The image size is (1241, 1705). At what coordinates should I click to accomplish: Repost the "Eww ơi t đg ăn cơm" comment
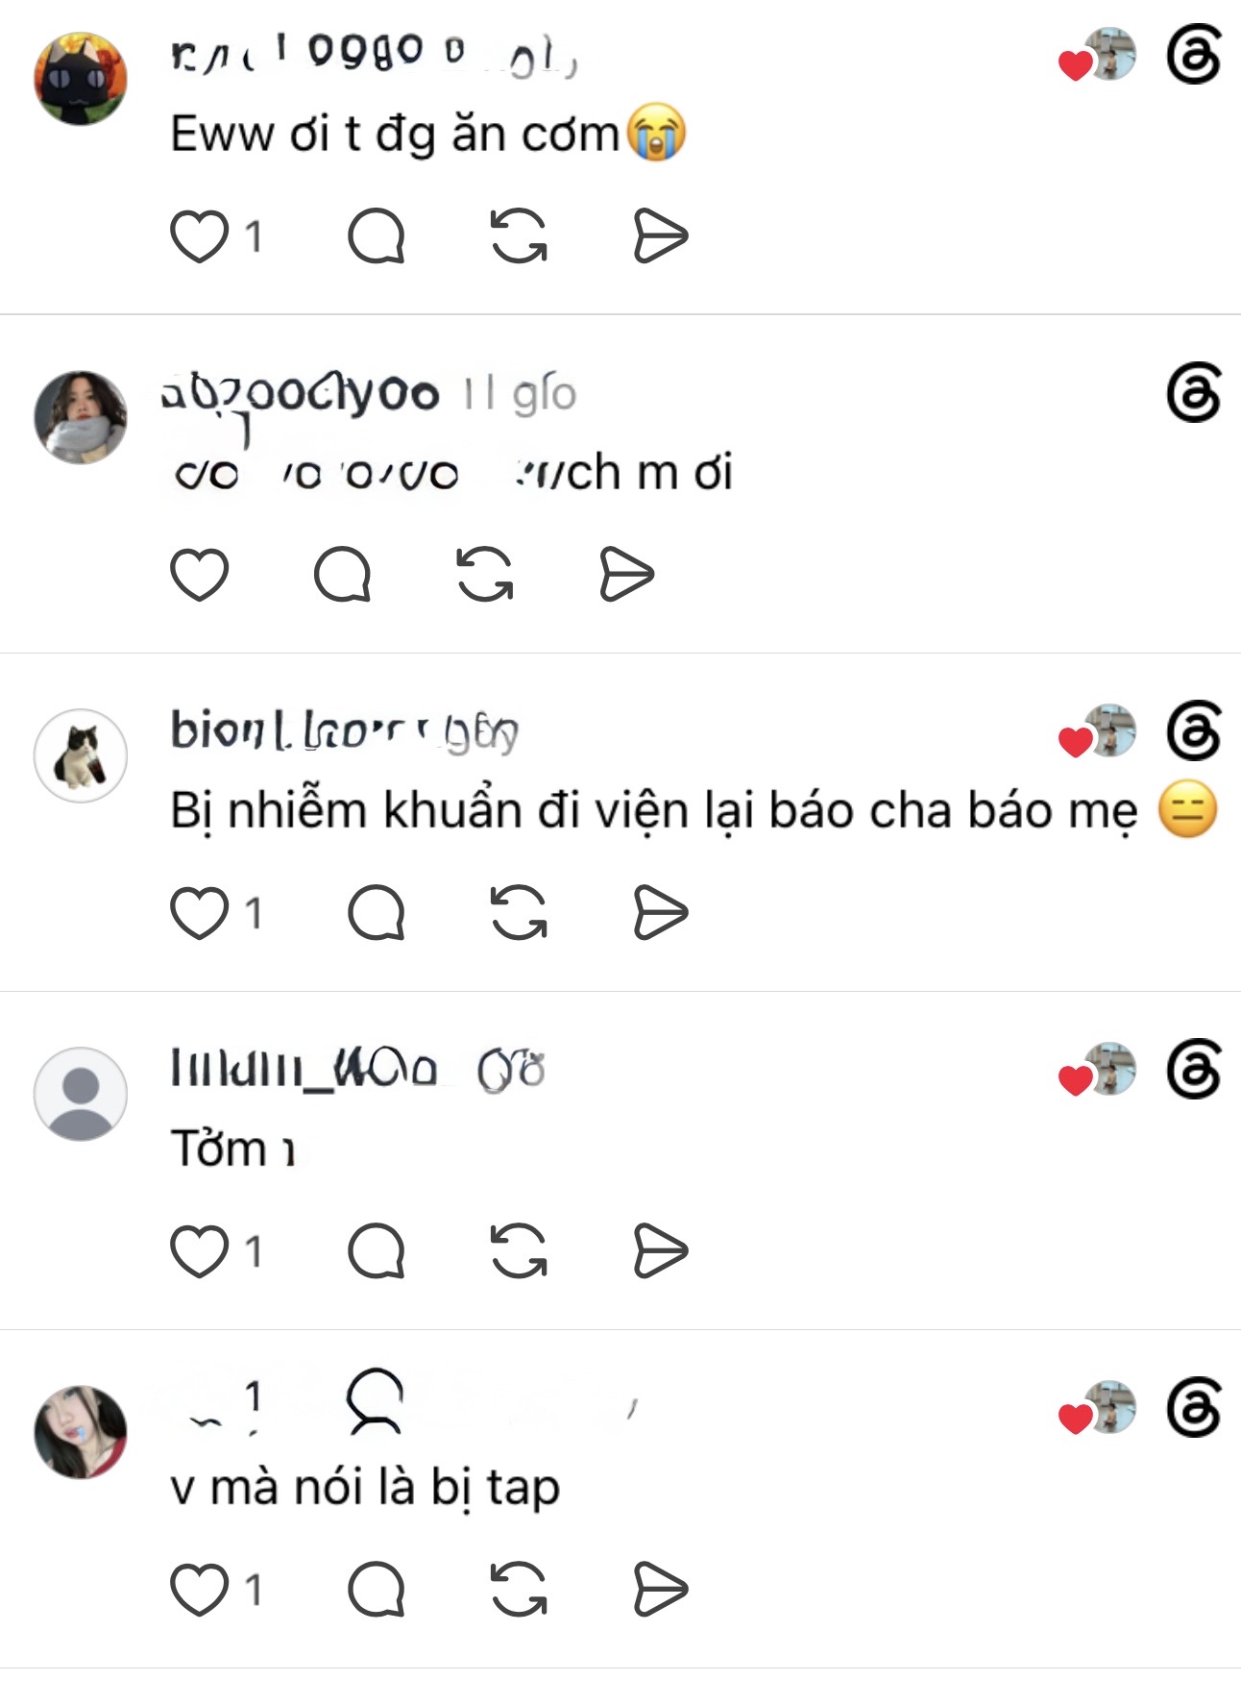click(x=519, y=236)
